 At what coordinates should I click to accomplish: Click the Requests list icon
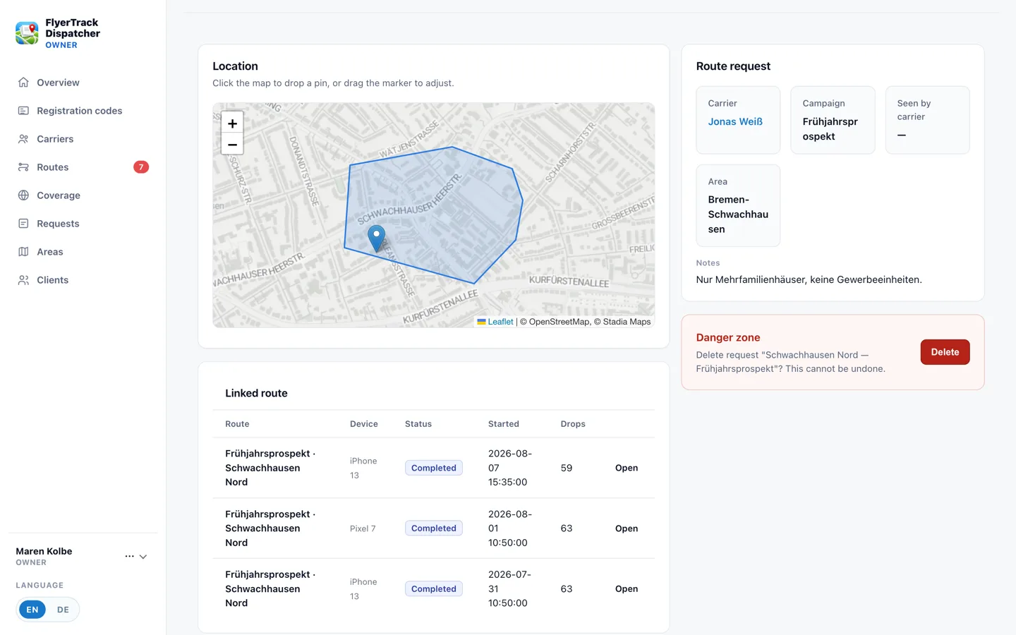click(x=23, y=224)
